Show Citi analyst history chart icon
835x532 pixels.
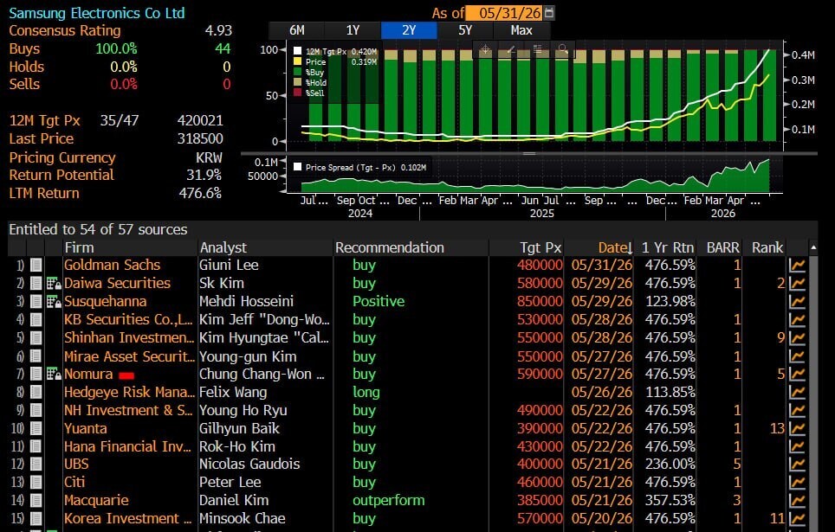[x=797, y=482]
